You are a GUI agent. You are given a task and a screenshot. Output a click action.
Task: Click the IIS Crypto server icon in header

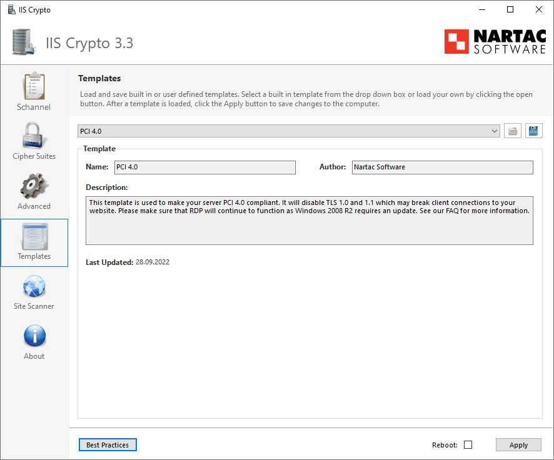click(x=23, y=42)
